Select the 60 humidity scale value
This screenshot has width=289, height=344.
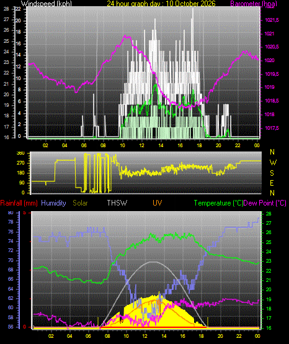click(11, 307)
